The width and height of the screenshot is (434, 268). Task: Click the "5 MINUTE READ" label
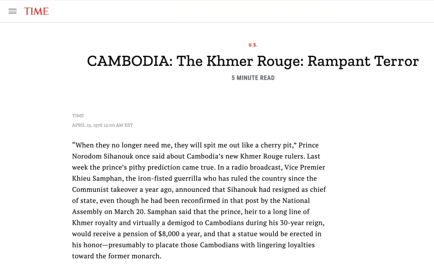(x=253, y=78)
